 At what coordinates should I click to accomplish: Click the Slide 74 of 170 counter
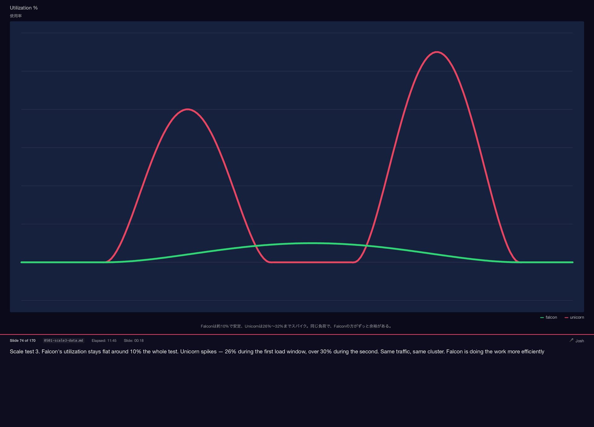coord(23,340)
